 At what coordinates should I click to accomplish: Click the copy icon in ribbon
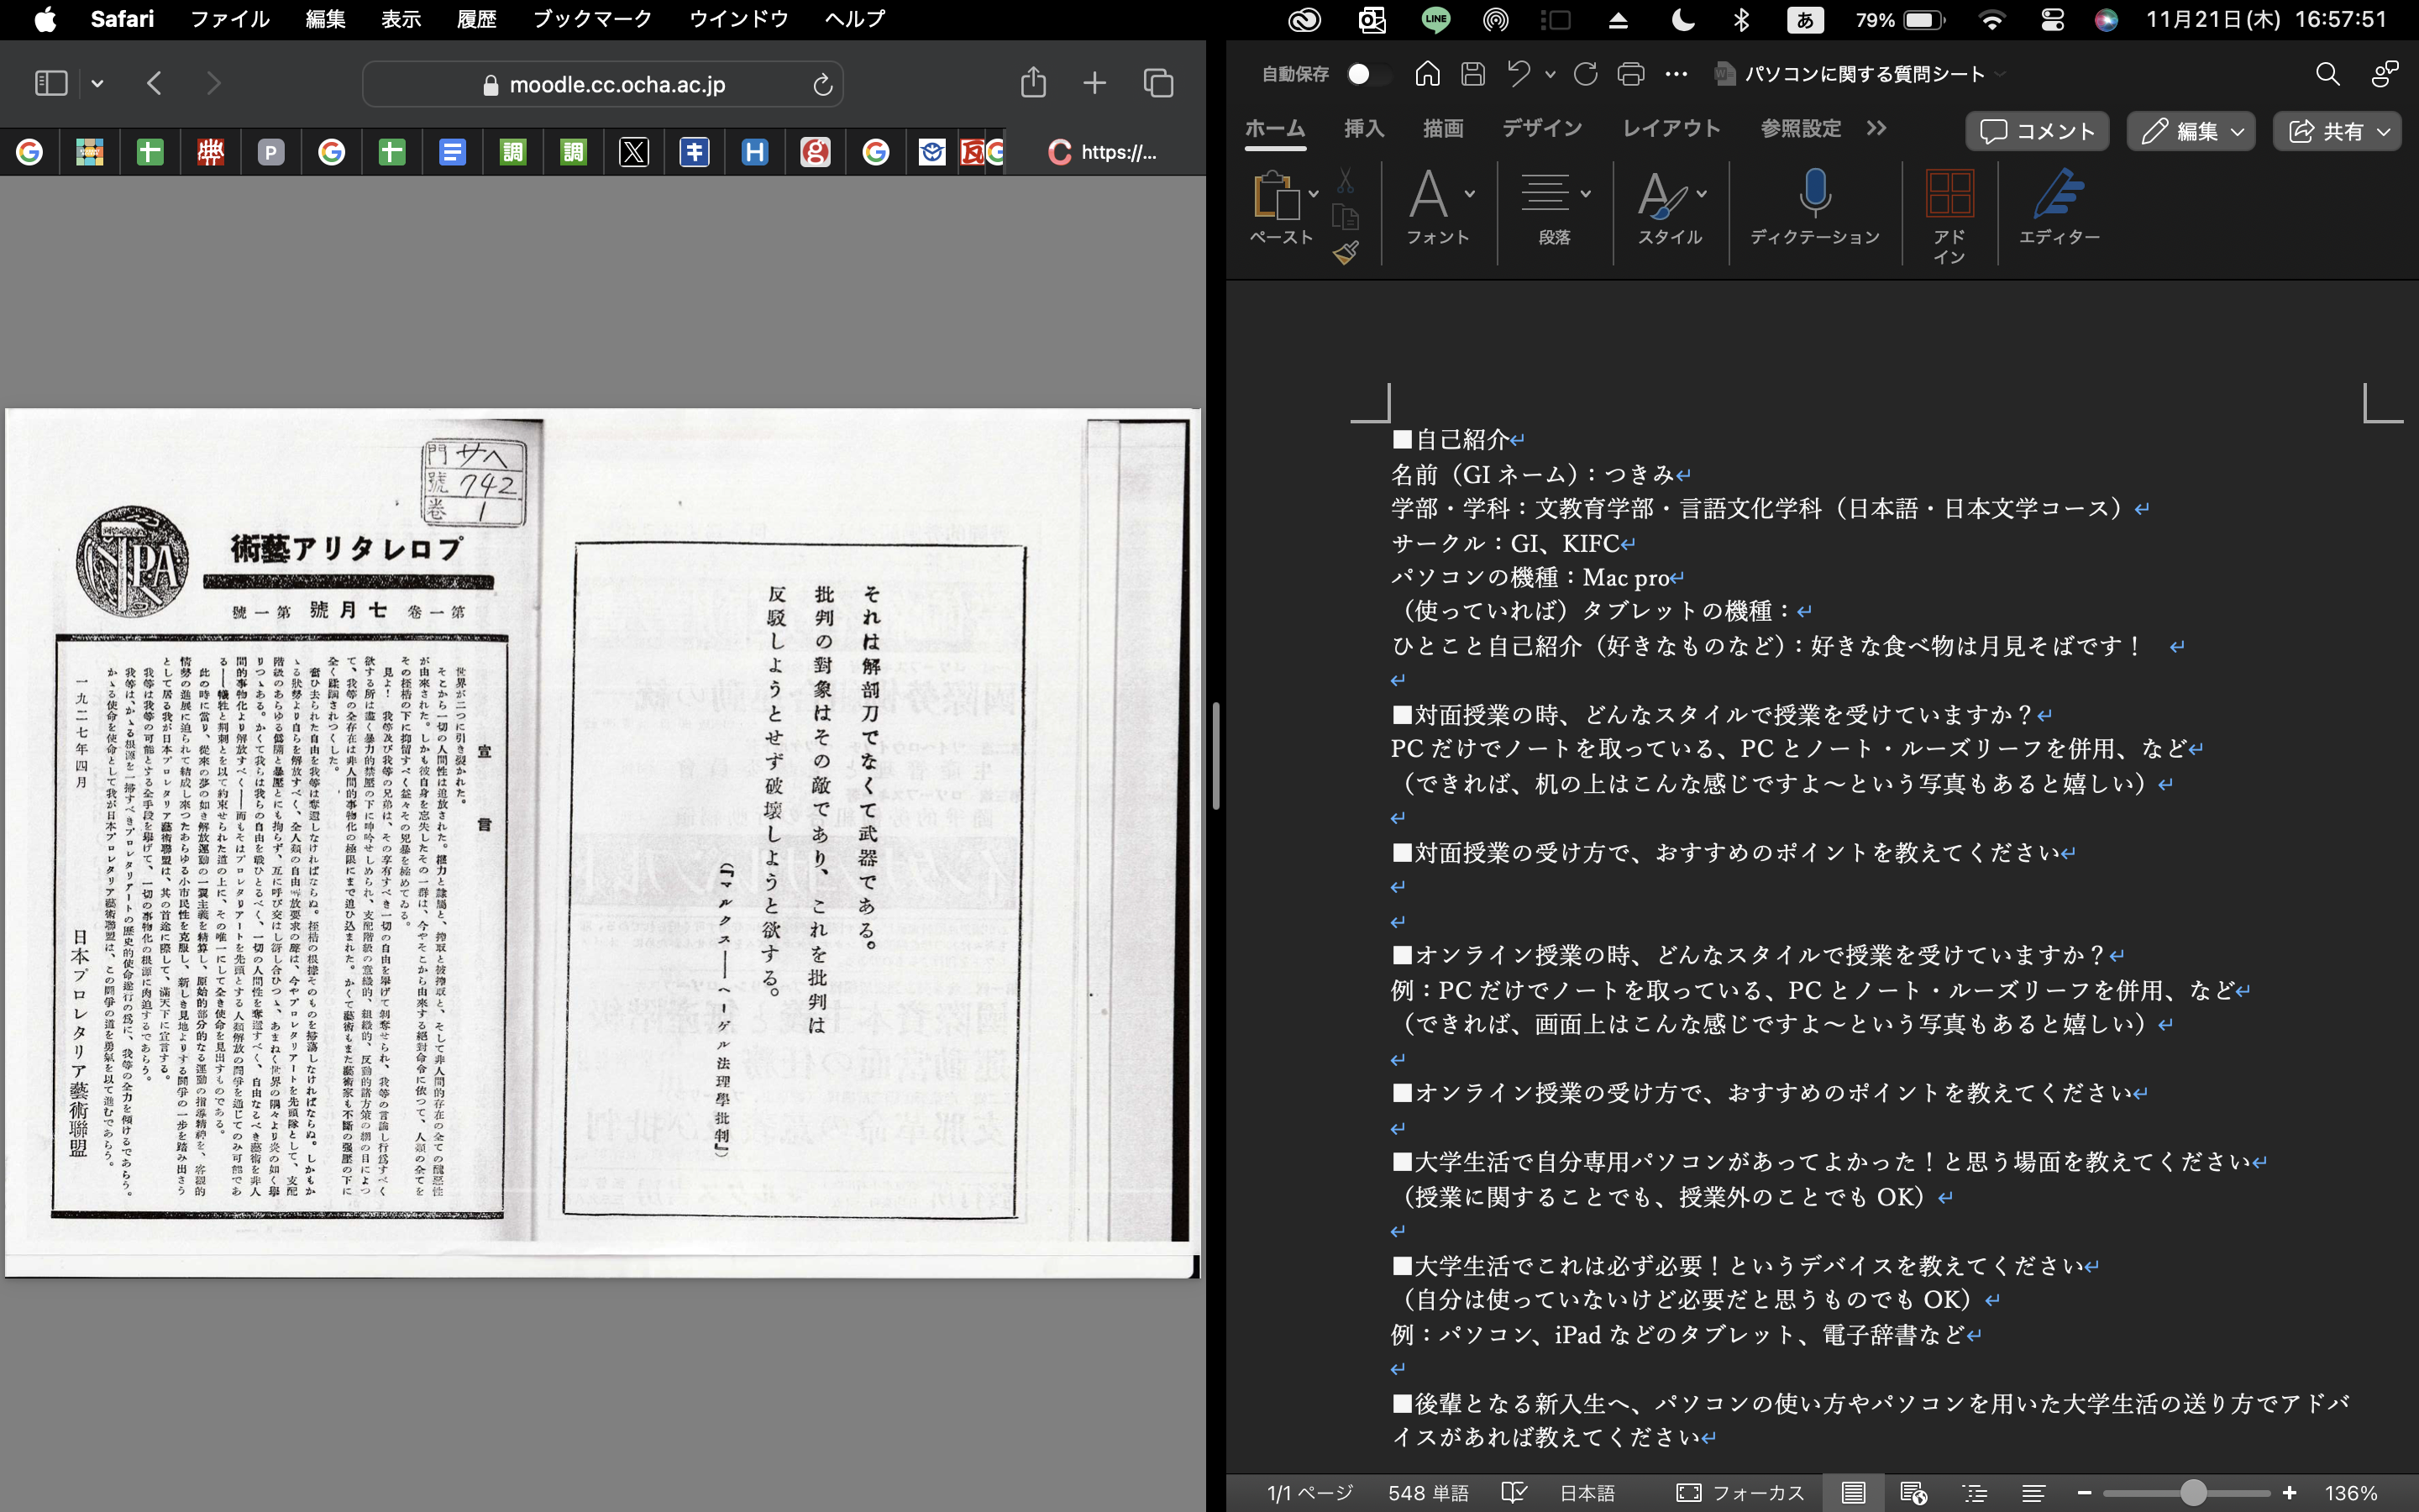[1346, 217]
